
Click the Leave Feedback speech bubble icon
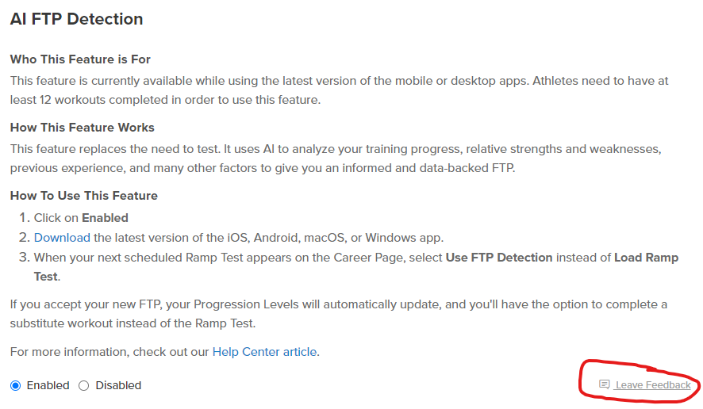[x=605, y=384]
